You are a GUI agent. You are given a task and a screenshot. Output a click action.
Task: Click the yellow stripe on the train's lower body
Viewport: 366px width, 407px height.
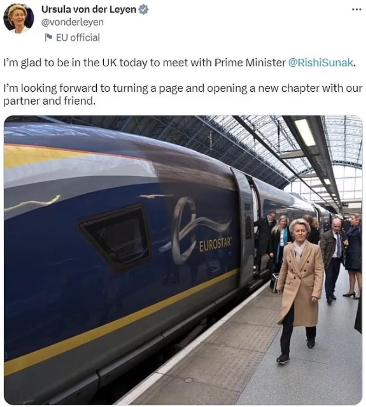coord(122,322)
